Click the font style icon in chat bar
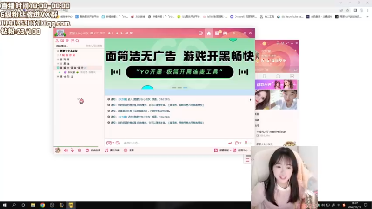The image size is (372, 209). [118, 143]
